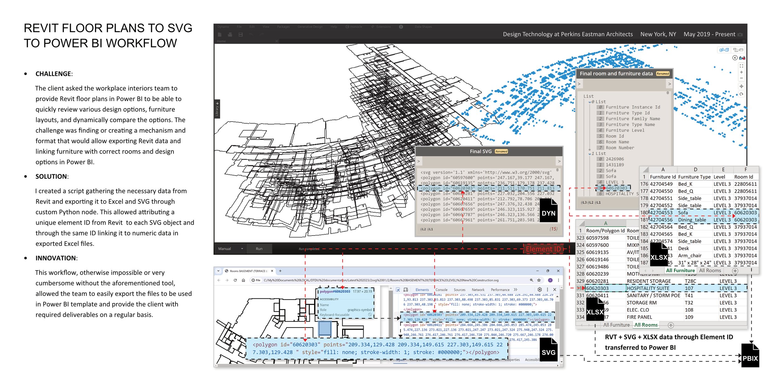The width and height of the screenshot is (783, 391).
Task: Activate the DevTools inspect element picker
Action: [398, 290]
